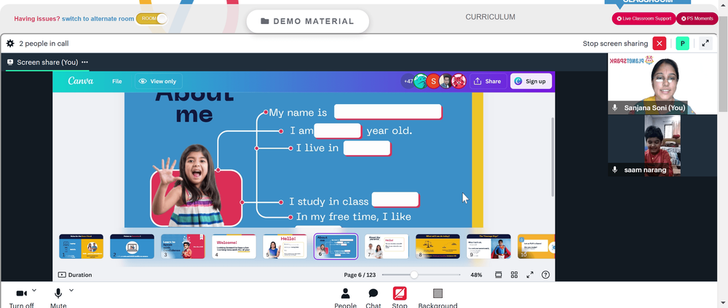Turn off the camera
The image size is (728, 308).
(21, 293)
